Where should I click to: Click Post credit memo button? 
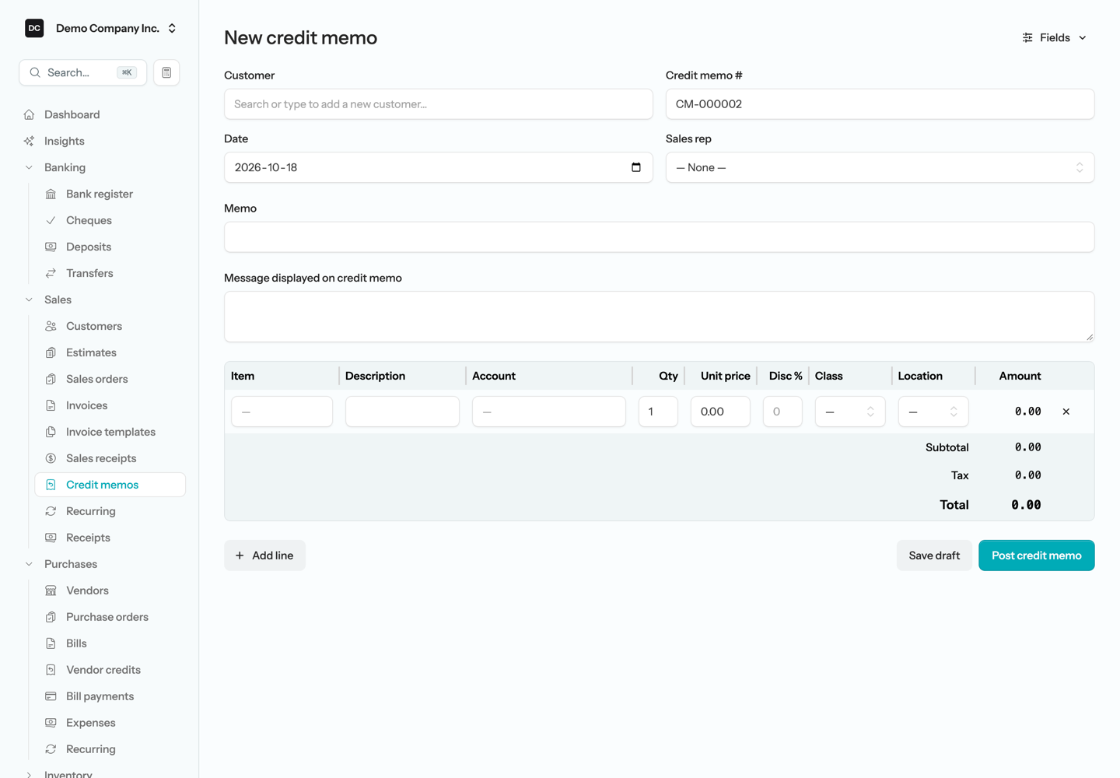click(1037, 555)
